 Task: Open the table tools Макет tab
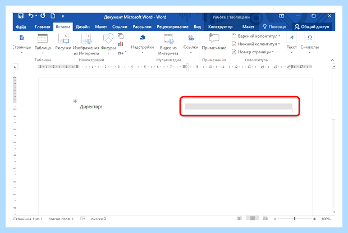[248, 27]
